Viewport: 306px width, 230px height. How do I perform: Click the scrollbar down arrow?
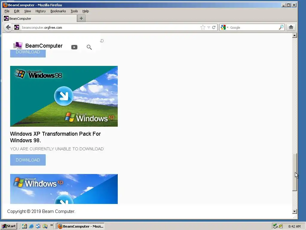294,211
